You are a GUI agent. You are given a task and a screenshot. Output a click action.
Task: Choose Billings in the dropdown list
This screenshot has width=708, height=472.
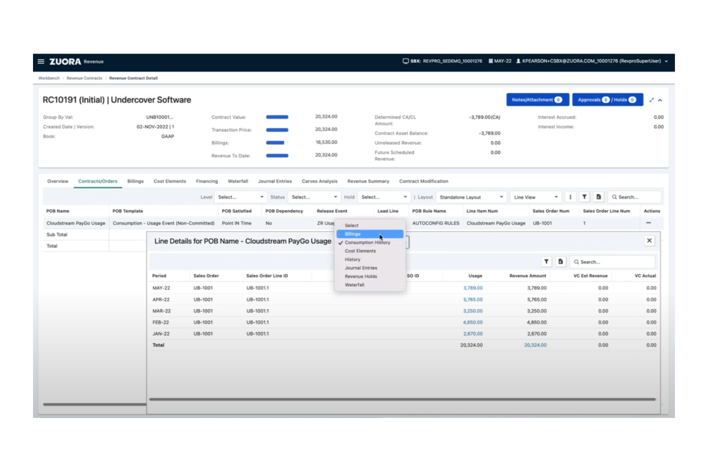tap(370, 234)
